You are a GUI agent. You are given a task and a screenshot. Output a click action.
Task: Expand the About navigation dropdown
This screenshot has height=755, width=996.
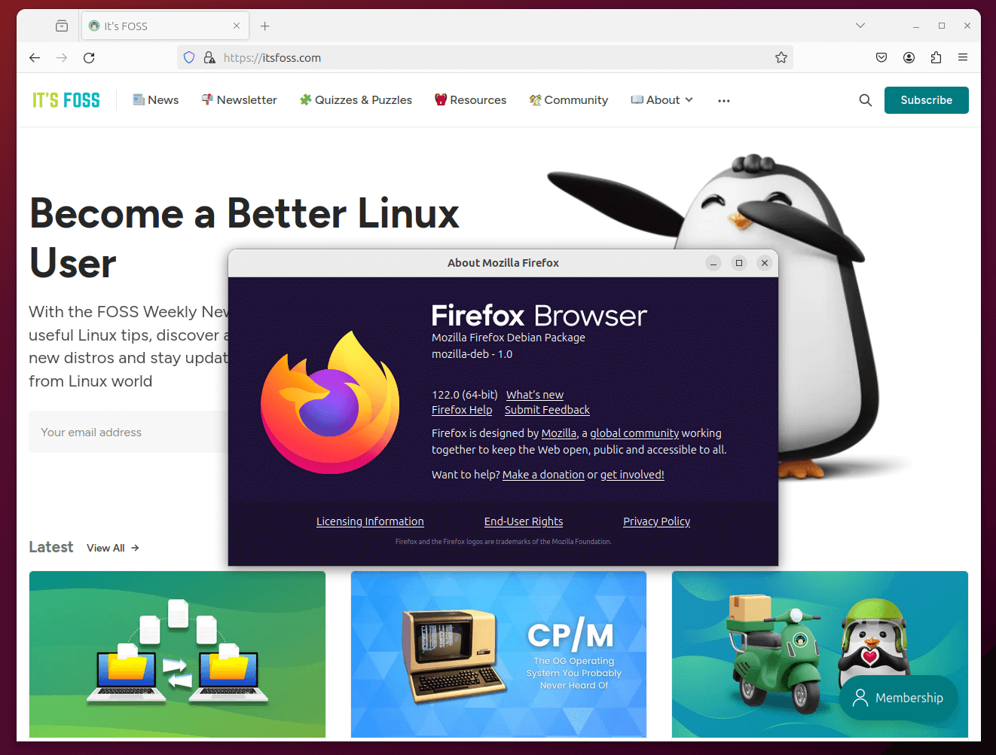(661, 99)
